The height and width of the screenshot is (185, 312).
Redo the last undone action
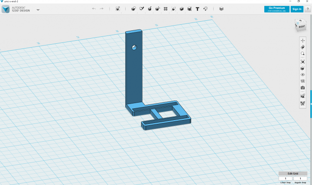pos(102,9)
